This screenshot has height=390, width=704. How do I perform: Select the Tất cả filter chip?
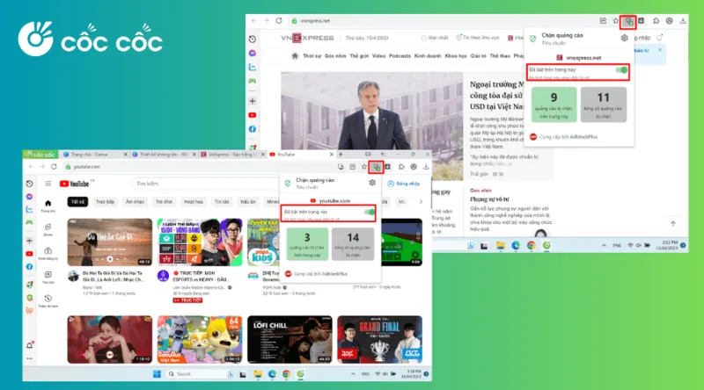point(77,202)
